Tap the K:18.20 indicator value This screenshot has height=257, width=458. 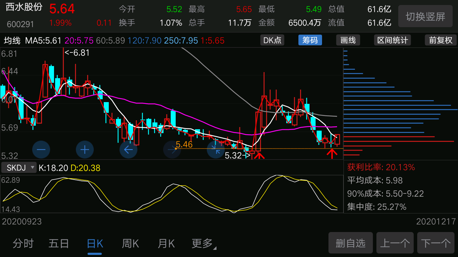(54, 168)
